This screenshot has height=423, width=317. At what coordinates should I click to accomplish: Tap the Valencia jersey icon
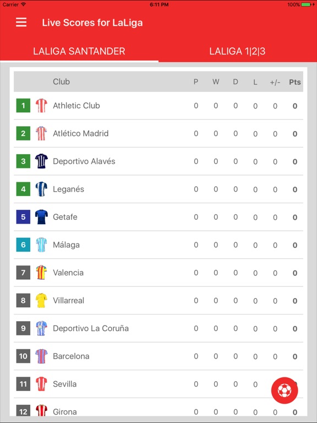[x=41, y=273]
